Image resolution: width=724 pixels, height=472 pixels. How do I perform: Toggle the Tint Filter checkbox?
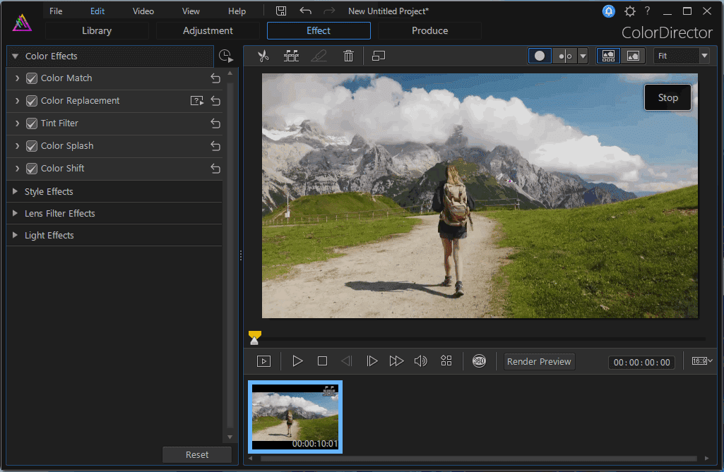pos(31,123)
